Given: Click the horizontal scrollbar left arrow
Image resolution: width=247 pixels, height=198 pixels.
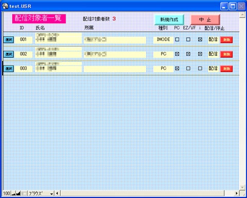Looking at the screenshot, I should 57,193.
